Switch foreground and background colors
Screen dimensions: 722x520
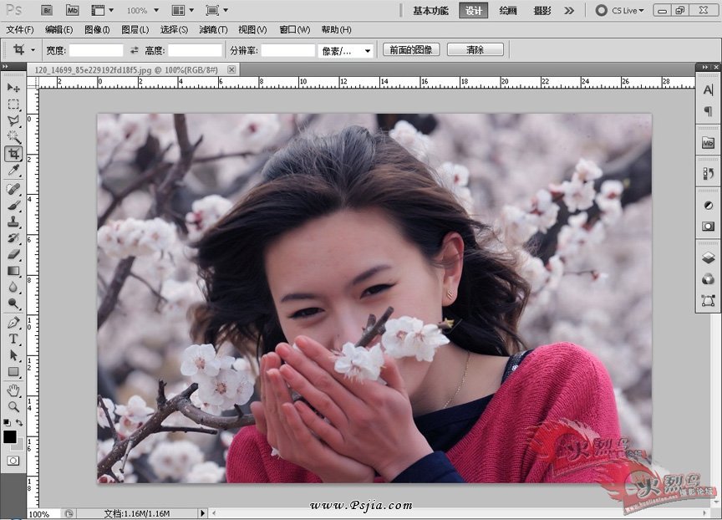pos(19,423)
